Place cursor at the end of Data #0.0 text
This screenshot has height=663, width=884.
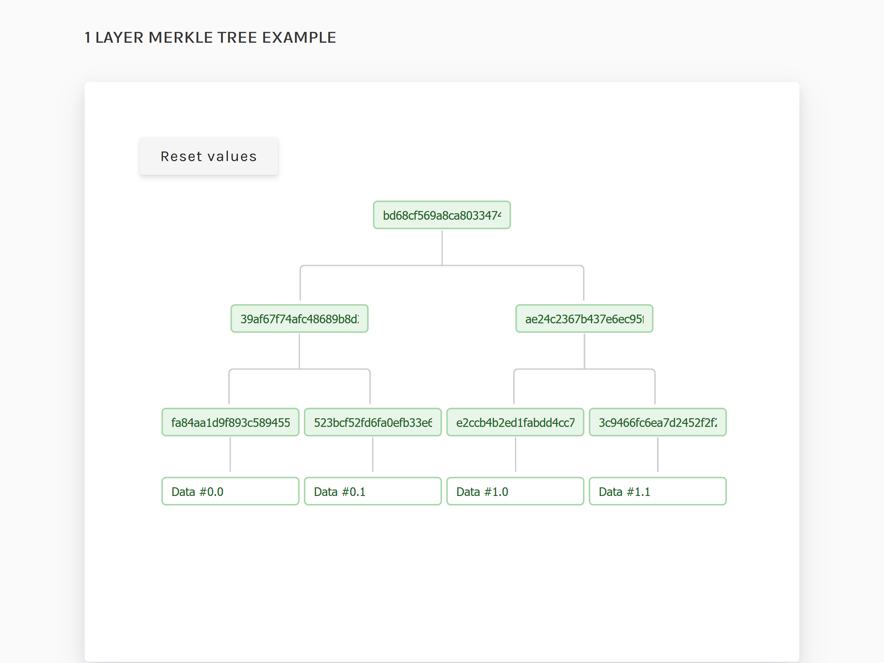(224, 492)
